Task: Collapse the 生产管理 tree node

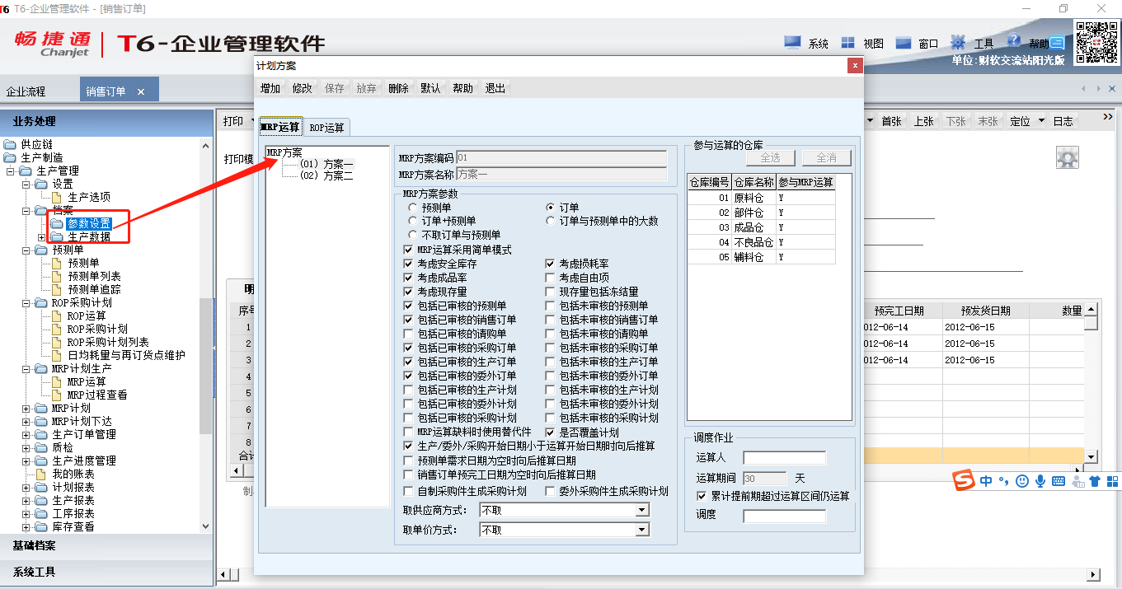Action: pos(11,171)
